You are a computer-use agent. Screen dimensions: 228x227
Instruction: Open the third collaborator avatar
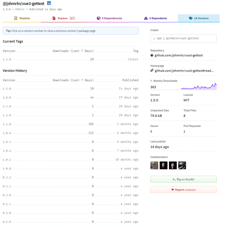click(x=173, y=165)
